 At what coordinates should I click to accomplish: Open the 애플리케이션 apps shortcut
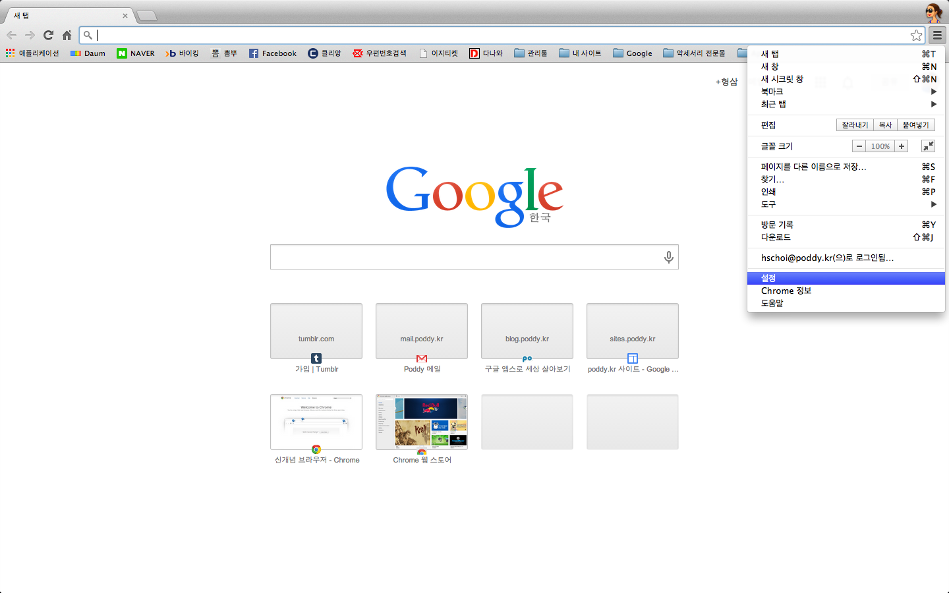[x=32, y=53]
